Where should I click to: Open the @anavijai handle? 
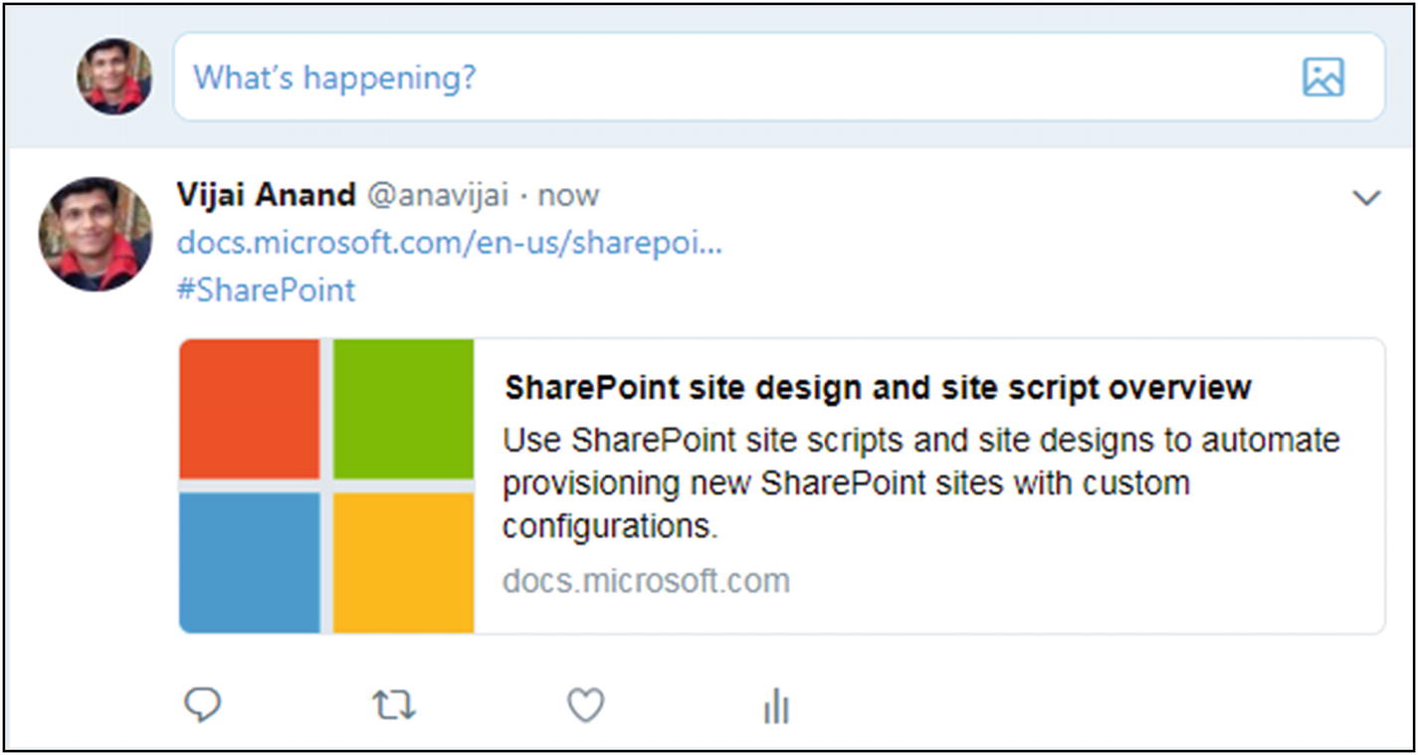(x=438, y=195)
